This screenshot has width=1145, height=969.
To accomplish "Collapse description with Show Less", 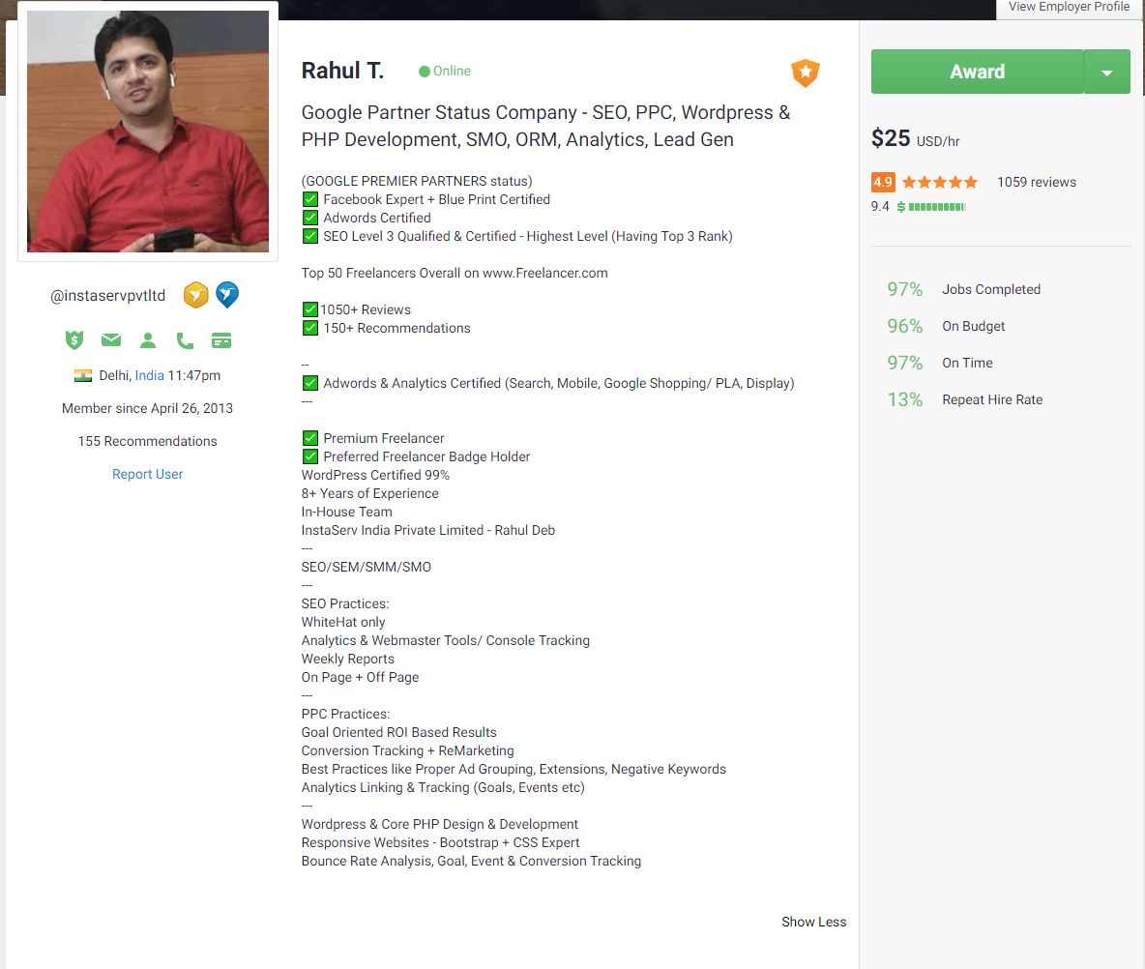I will click(813, 922).
